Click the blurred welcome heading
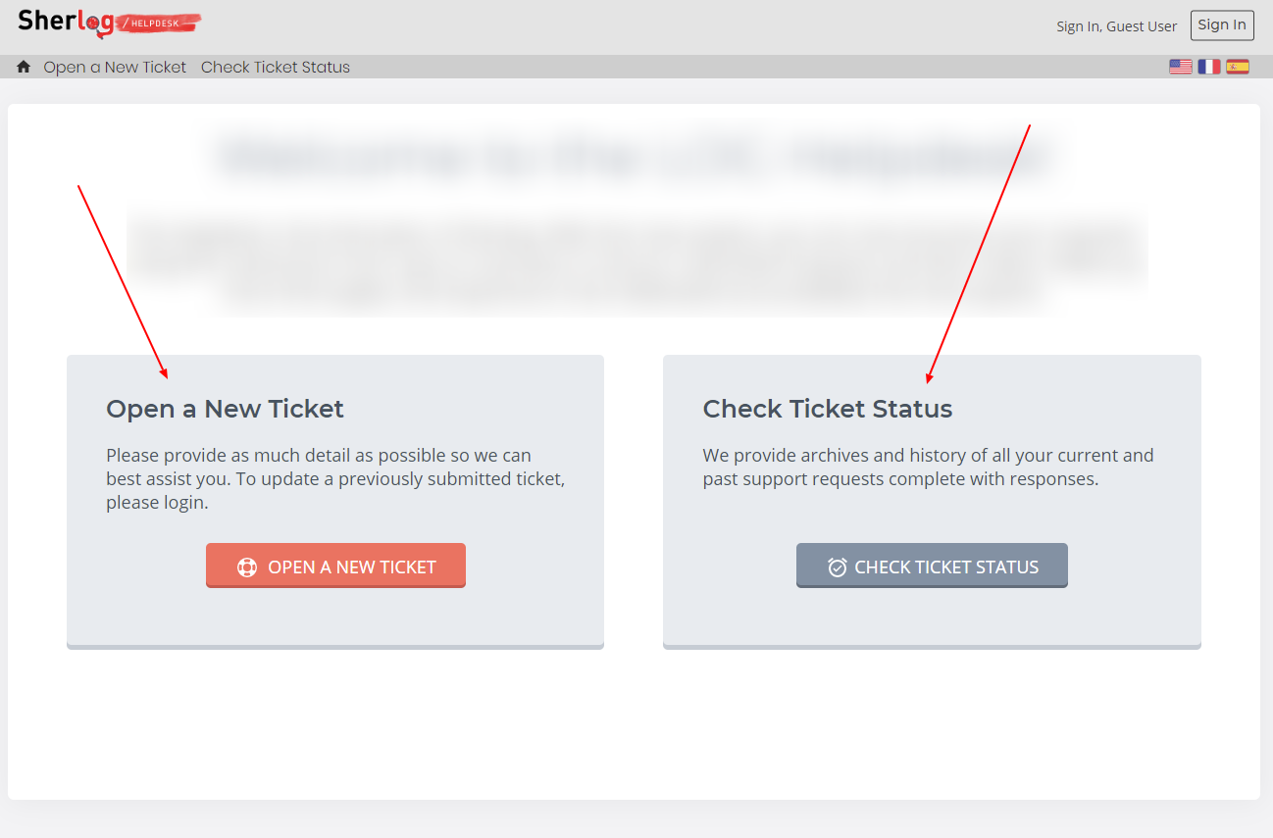The height and width of the screenshot is (838, 1273). coord(636,157)
